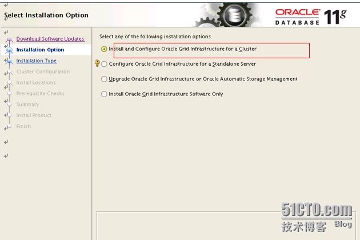Viewport: 360px width, 240px height.
Task: Click the Prerequisite Checks step label
Action: click(40, 94)
